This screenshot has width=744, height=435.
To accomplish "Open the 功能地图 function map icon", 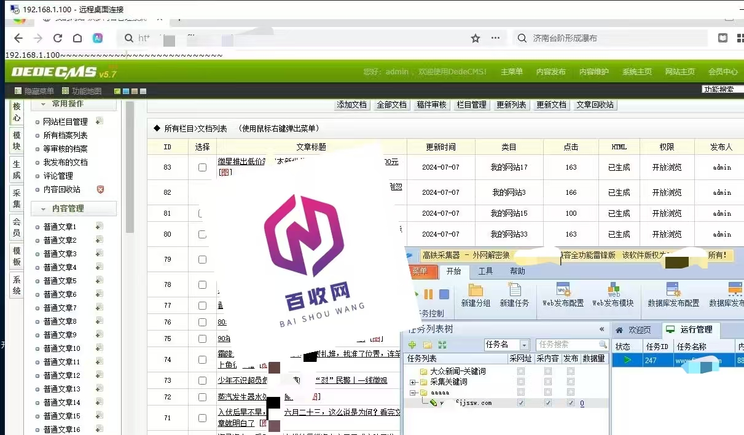I will tap(65, 91).
